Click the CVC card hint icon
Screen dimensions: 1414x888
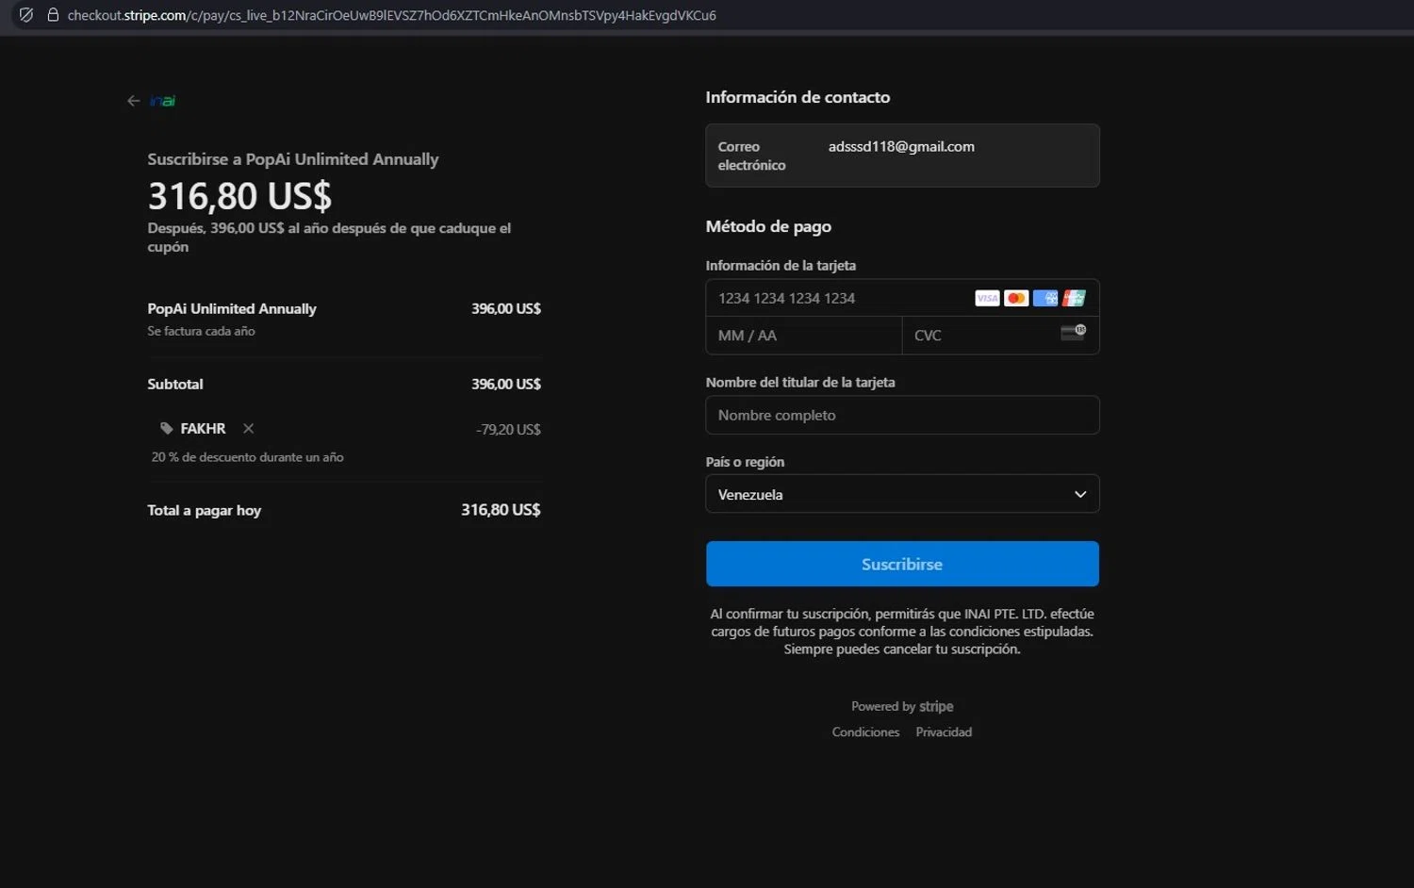tap(1074, 332)
